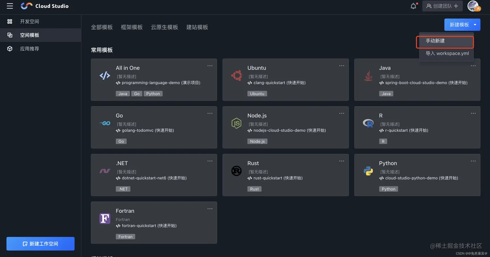Click the 创建团队 button
490x257 pixels.
[x=442, y=6]
